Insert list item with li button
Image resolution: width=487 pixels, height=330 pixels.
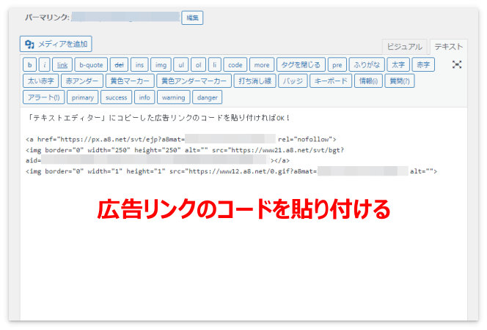coord(215,65)
